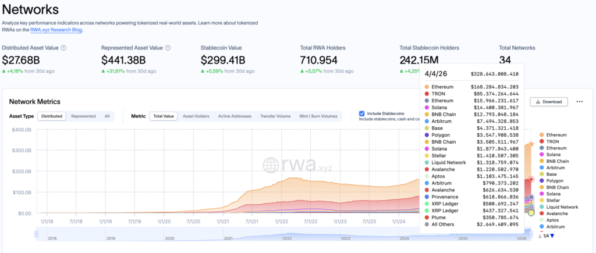Screen dimensions: 596x253
Task: Select the Distributed asset type
Action: pos(52,116)
